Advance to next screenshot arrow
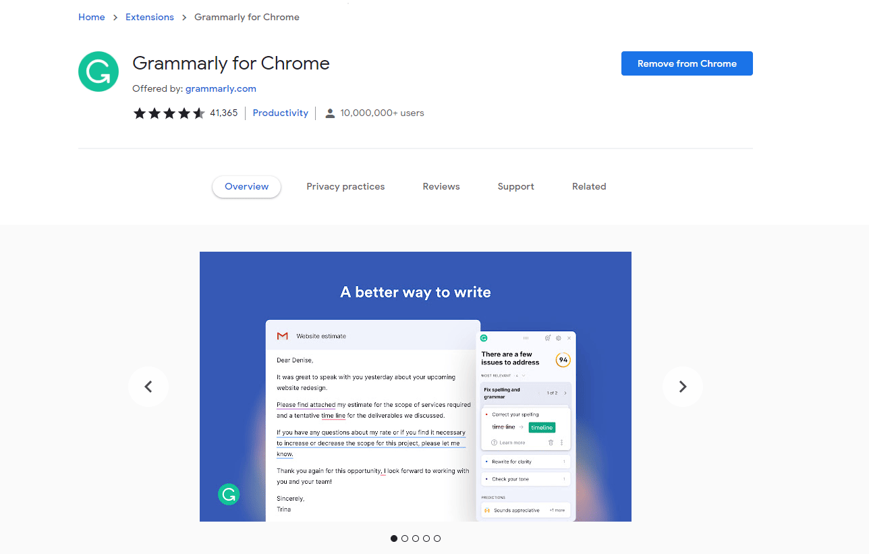869x554 pixels. (x=683, y=387)
